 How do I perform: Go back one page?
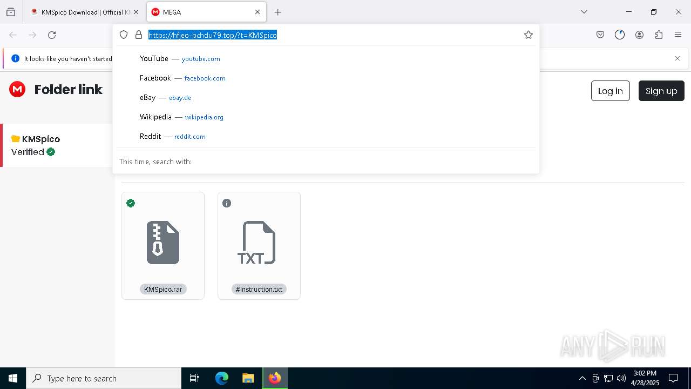(x=13, y=35)
